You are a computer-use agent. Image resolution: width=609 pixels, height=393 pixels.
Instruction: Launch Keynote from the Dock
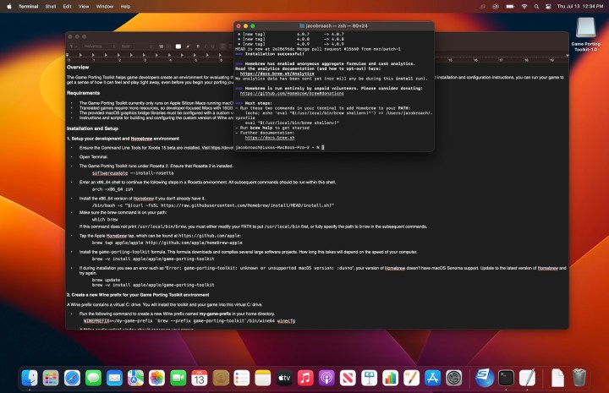(x=369, y=378)
